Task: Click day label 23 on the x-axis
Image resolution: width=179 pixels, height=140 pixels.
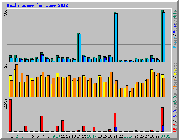Action: click(126, 136)
